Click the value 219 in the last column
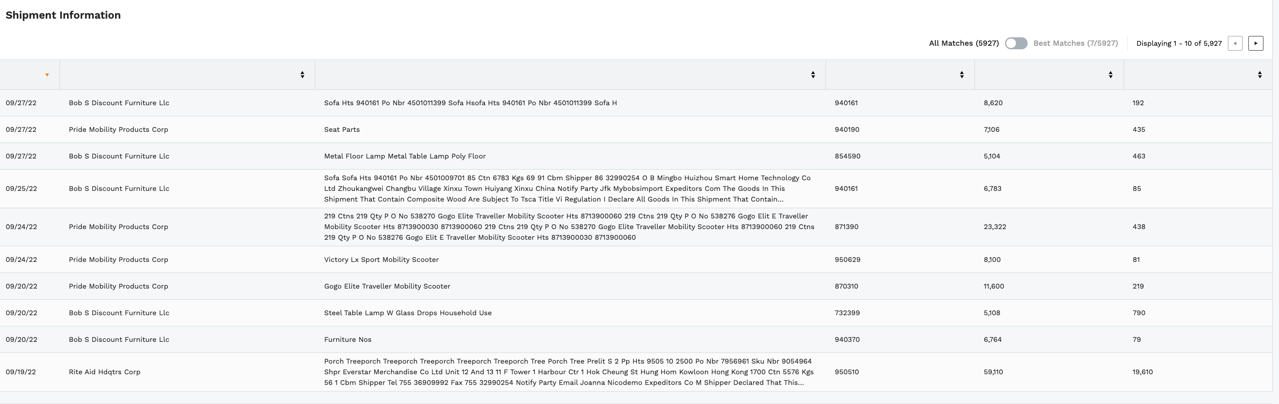Screen dimensions: 1279x404 [x=1138, y=286]
